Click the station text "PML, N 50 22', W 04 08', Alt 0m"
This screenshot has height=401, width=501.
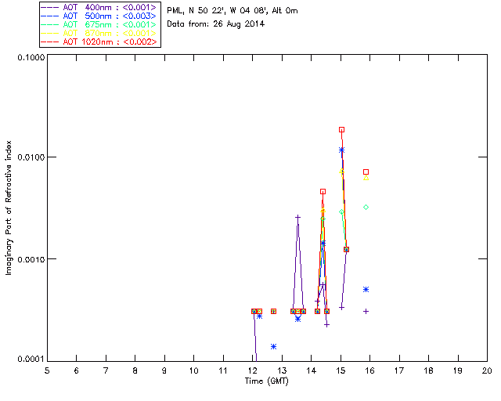(232, 10)
